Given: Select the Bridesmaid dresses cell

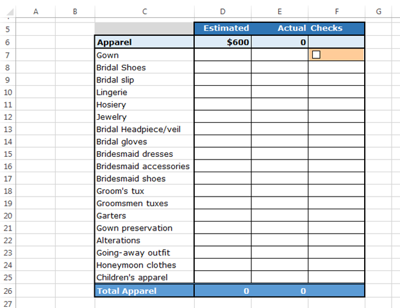Looking at the screenshot, I should tap(144, 154).
